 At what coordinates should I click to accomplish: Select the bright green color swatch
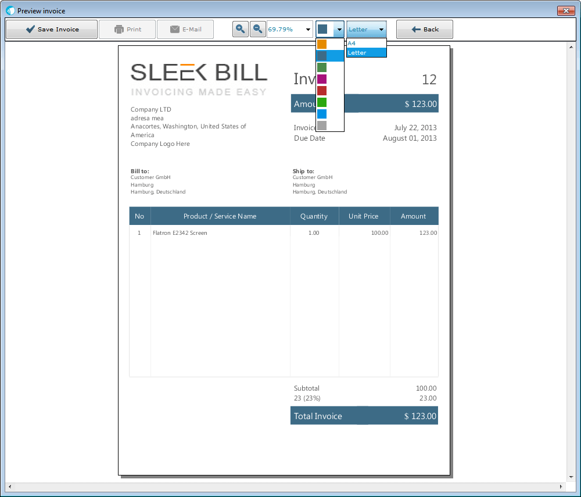[x=322, y=102]
